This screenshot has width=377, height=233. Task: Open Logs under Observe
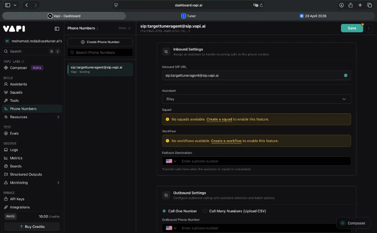[x=14, y=150]
